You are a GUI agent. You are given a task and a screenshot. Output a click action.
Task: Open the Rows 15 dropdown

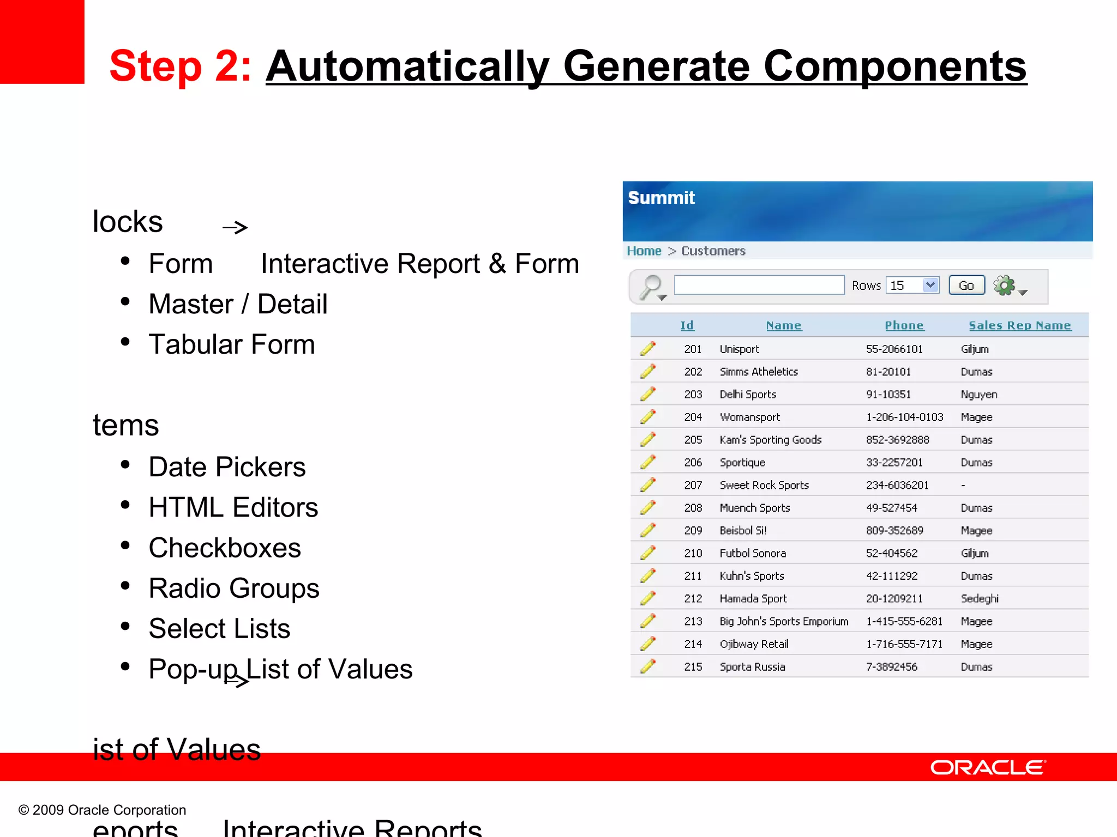[x=912, y=285]
